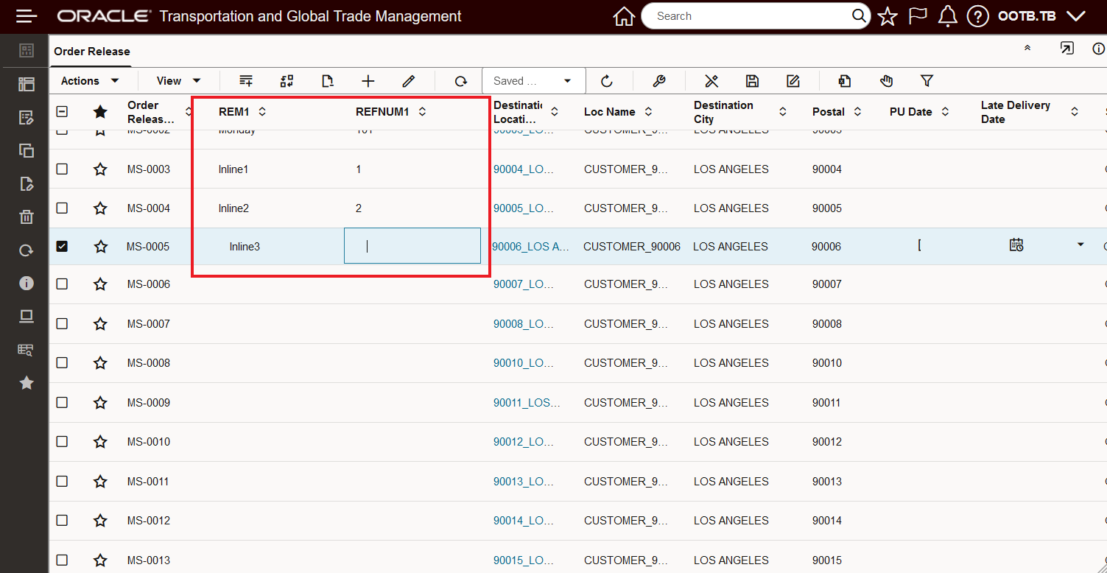1107x573 pixels.
Task: Open the 90011_LOS... destination link
Action: pyautogui.click(x=527, y=403)
